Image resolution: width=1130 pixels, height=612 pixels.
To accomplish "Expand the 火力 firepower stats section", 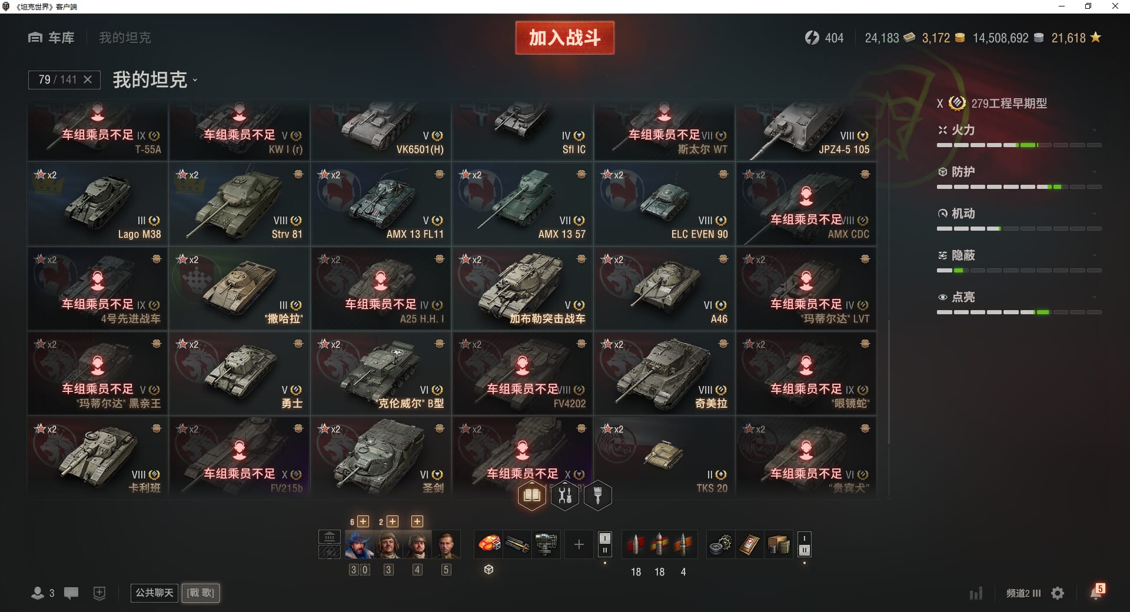I will coord(1019,130).
